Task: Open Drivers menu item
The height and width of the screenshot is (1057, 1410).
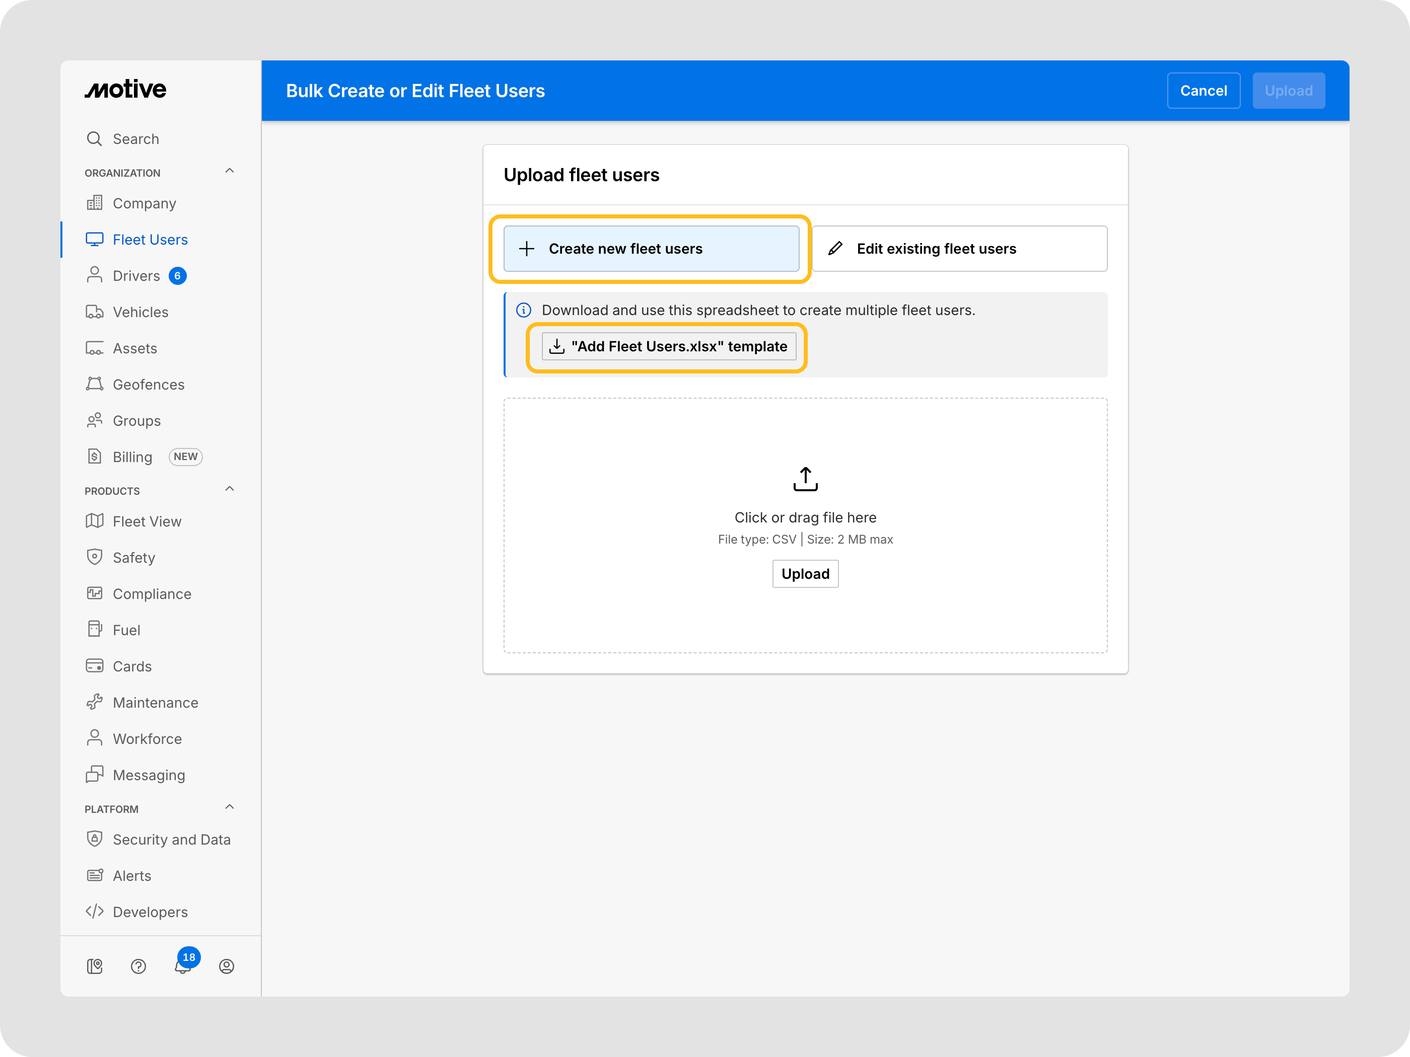Action: pyautogui.click(x=136, y=276)
